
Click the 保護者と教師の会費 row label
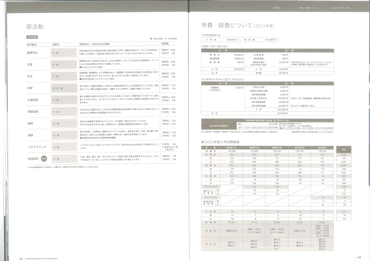point(258,91)
